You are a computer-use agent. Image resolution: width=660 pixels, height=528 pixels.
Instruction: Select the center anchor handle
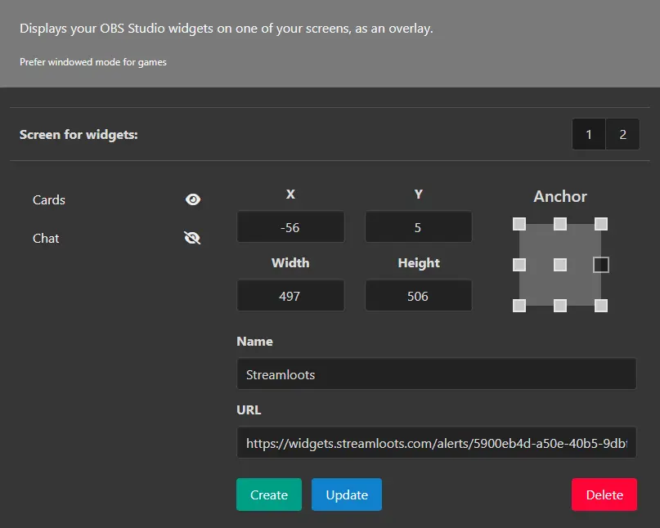pyautogui.click(x=560, y=264)
